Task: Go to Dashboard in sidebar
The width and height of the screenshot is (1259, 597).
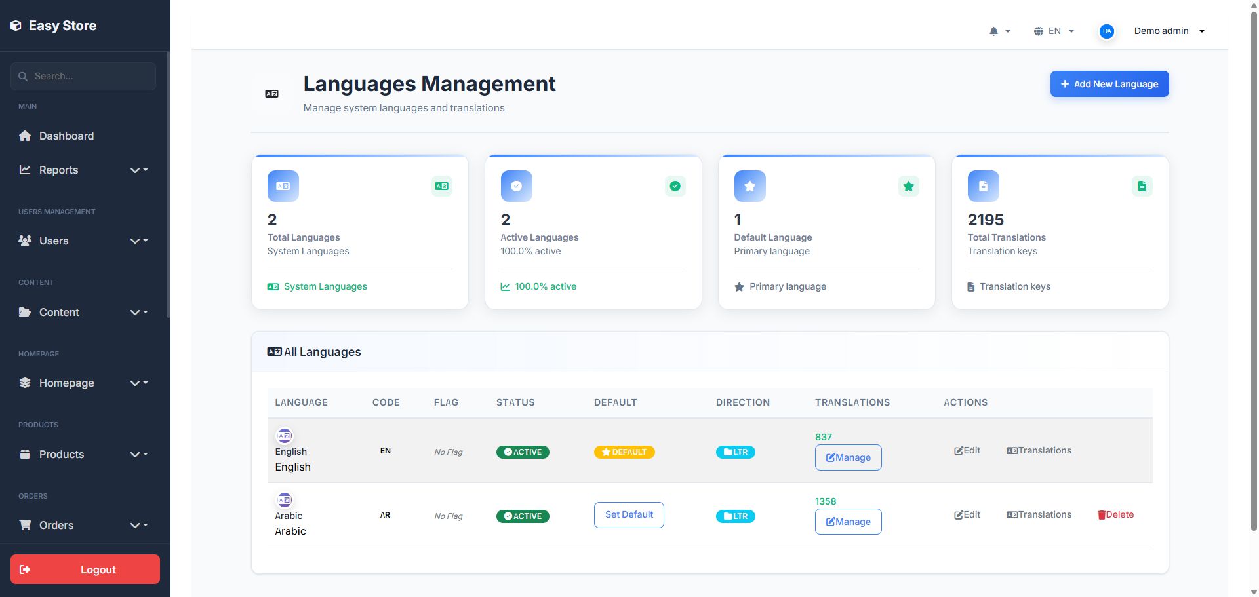Action: (x=66, y=136)
